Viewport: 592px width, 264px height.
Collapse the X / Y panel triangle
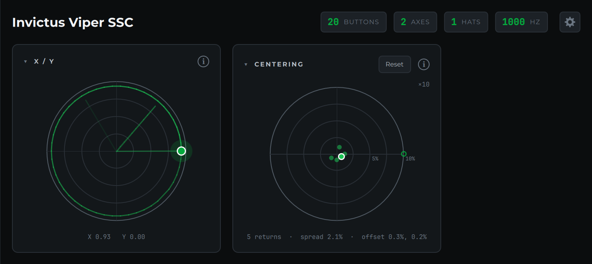(x=26, y=61)
